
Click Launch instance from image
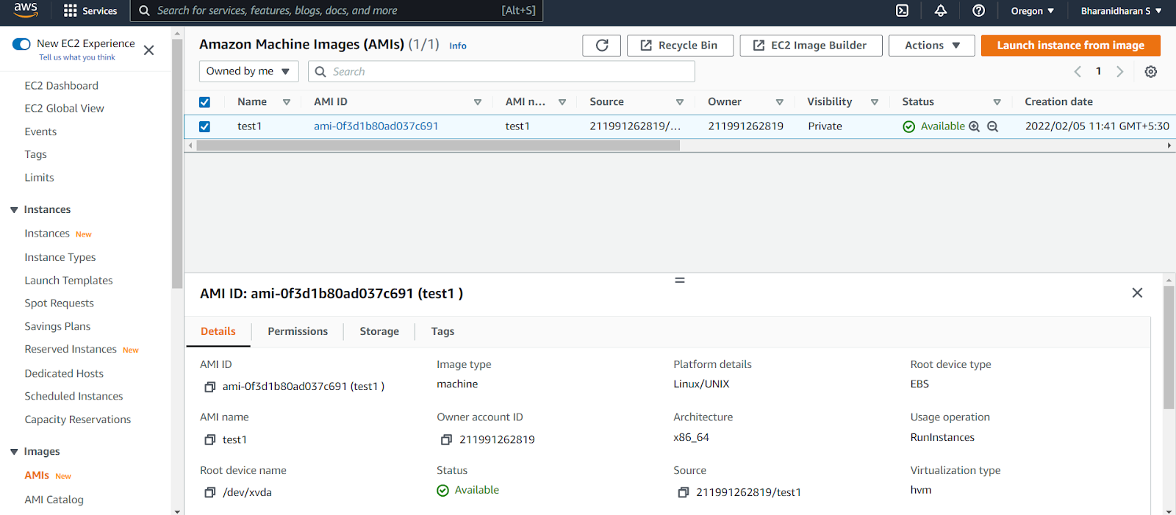(x=1070, y=46)
